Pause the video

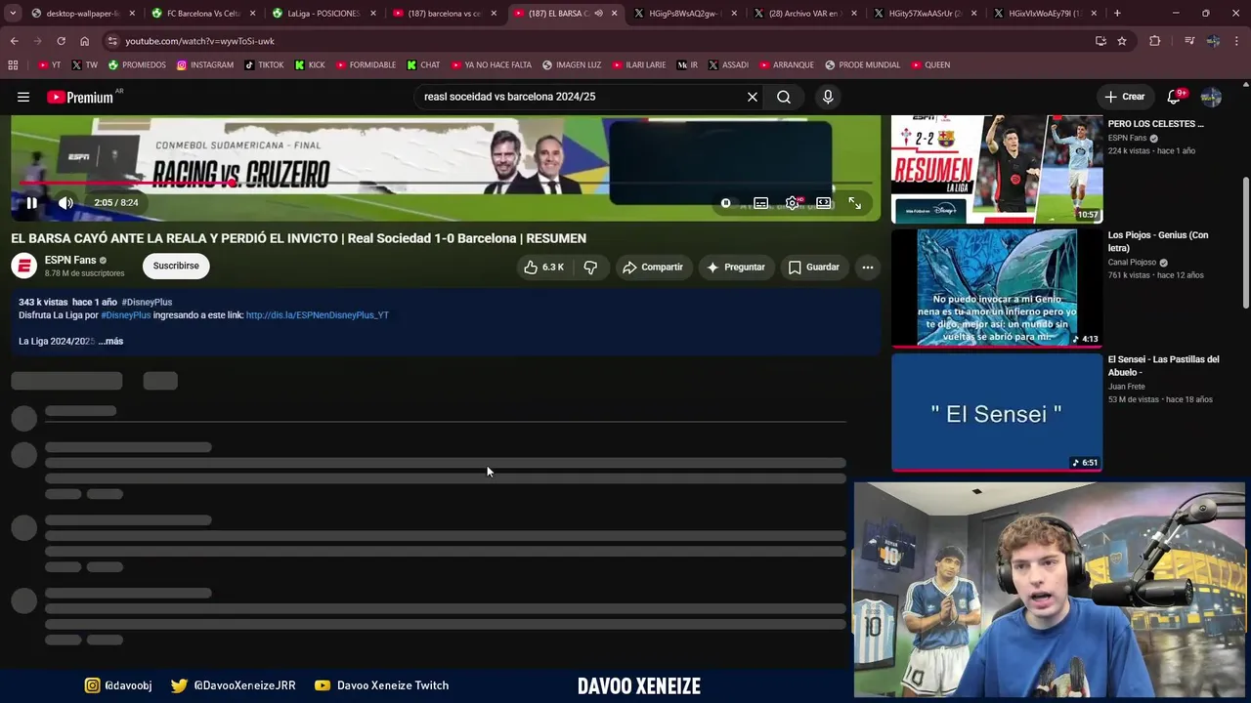point(31,203)
